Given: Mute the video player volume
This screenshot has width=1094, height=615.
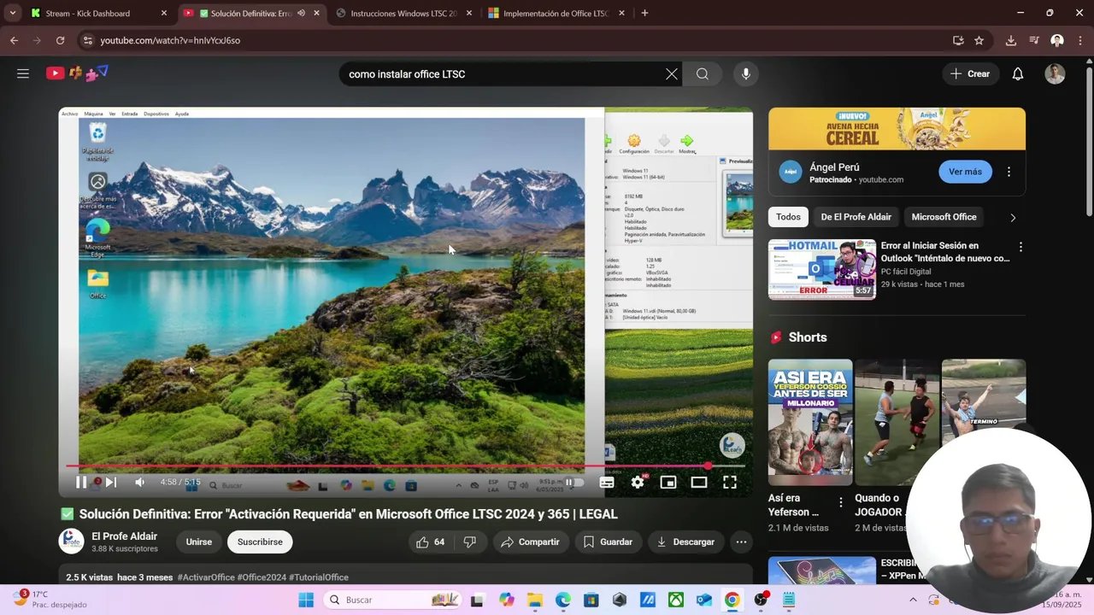Looking at the screenshot, I should 140,483.
